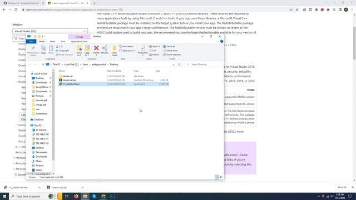
Task: Click Show all in downloads bar
Action: pos(342,187)
